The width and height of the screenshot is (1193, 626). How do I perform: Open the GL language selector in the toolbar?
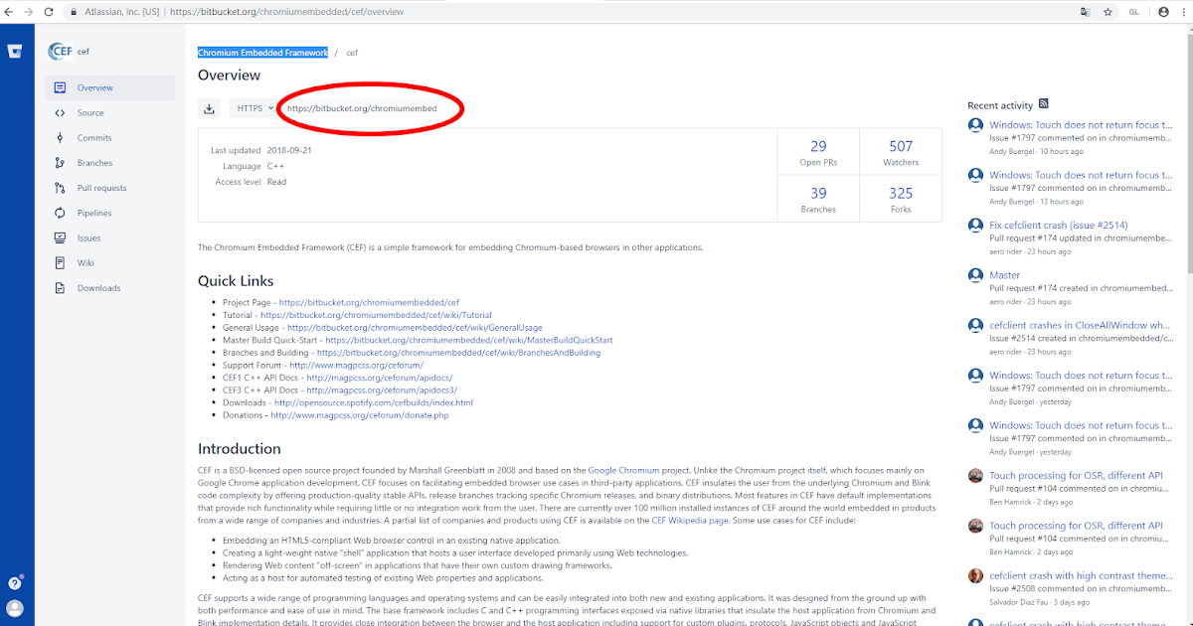click(x=1133, y=11)
